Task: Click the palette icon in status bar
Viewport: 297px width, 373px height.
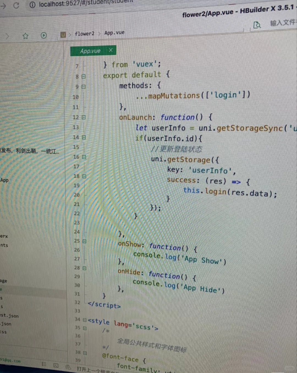Action: (68, 367)
